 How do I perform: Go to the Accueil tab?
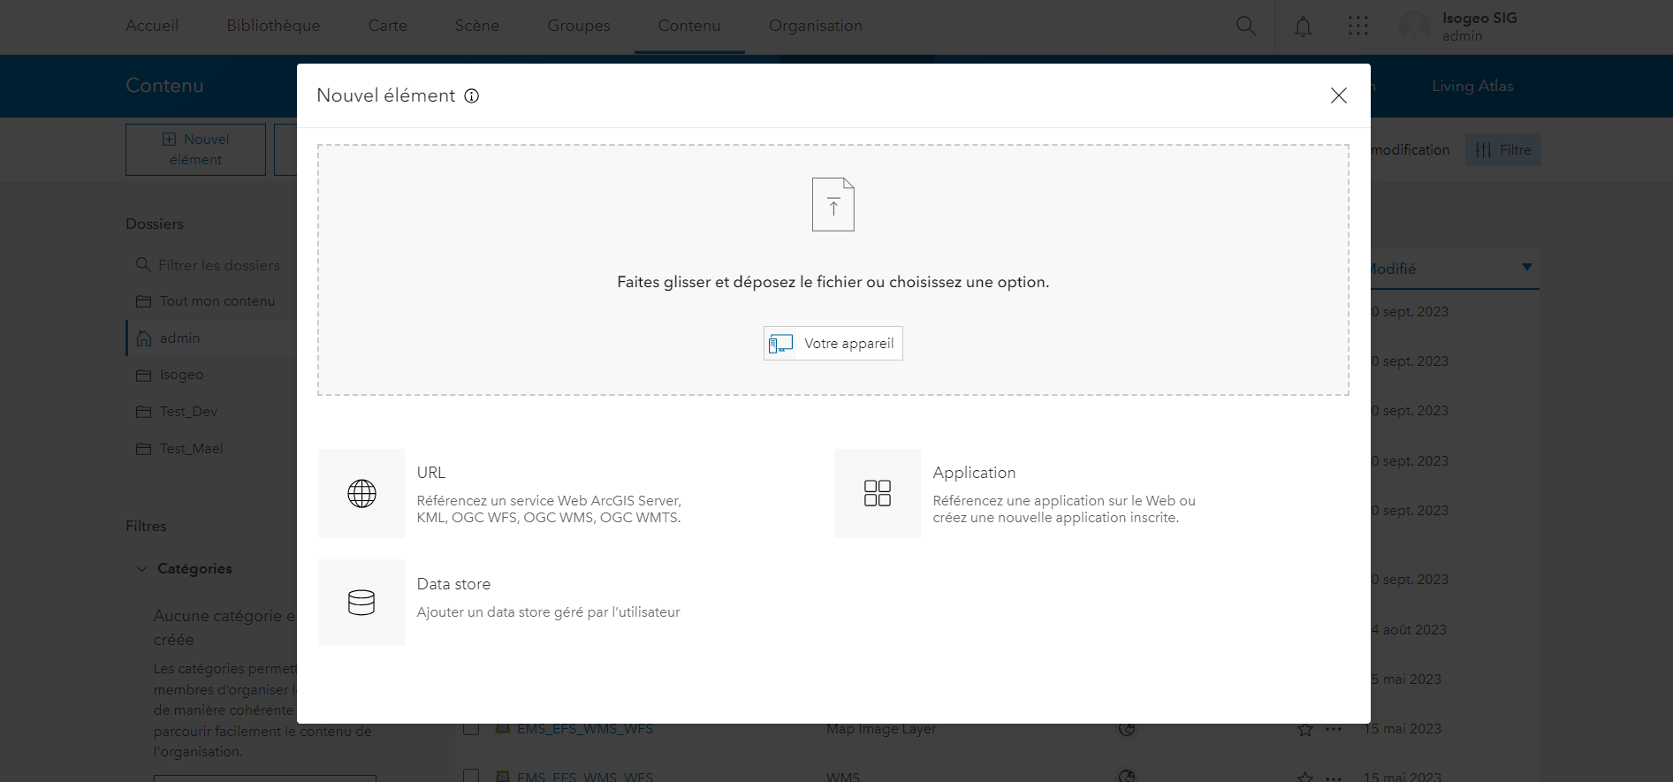pos(152,26)
